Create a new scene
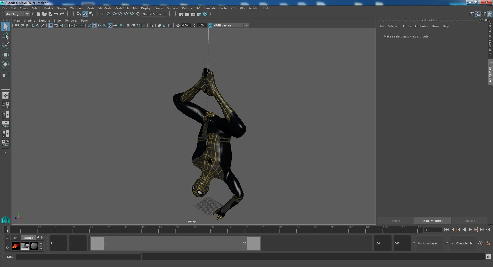The height and width of the screenshot is (267, 493). [38, 14]
